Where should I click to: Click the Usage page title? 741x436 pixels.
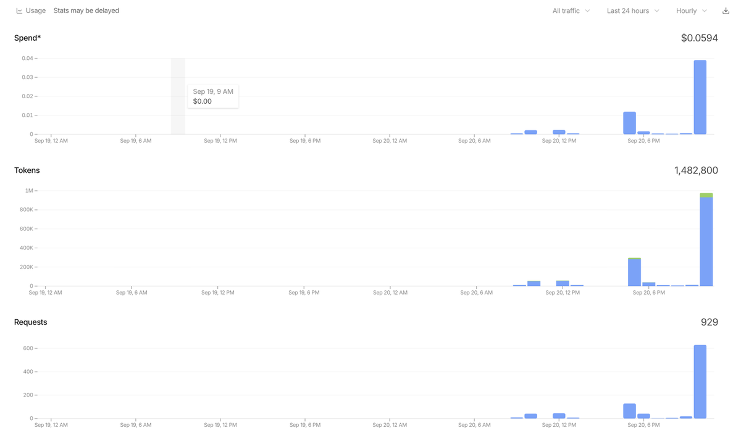36,11
